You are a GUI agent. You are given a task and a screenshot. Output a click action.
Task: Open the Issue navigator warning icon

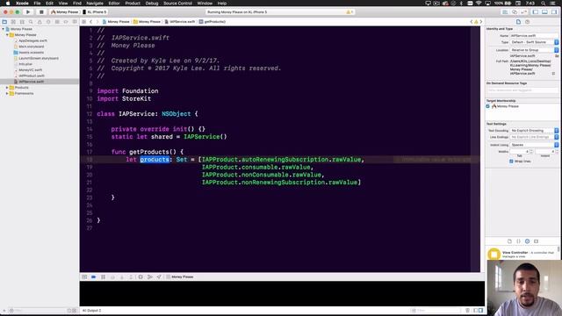click(x=40, y=22)
